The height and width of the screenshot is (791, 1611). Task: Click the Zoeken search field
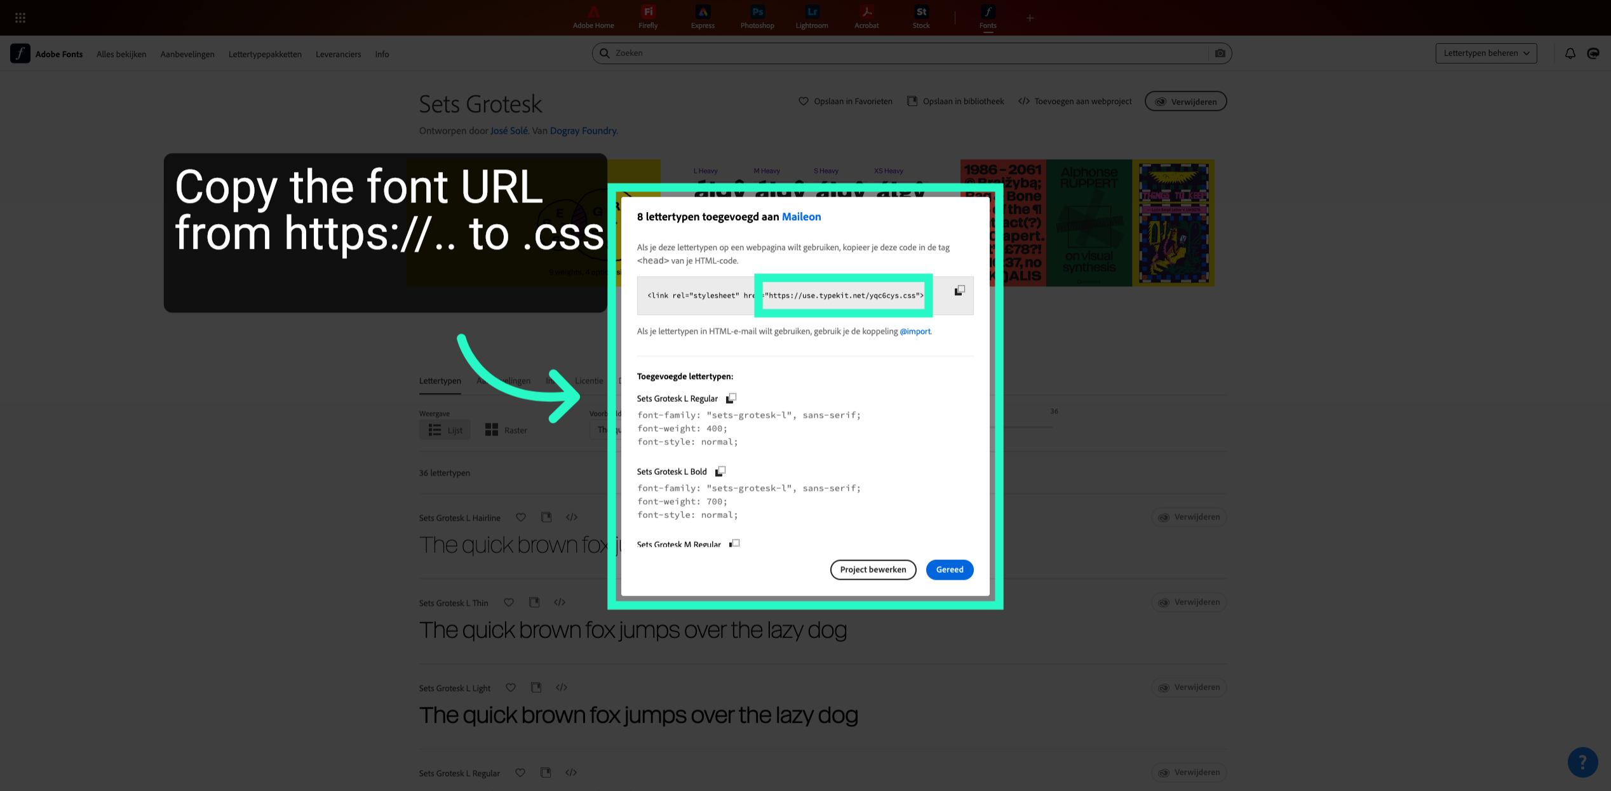pyautogui.click(x=912, y=53)
